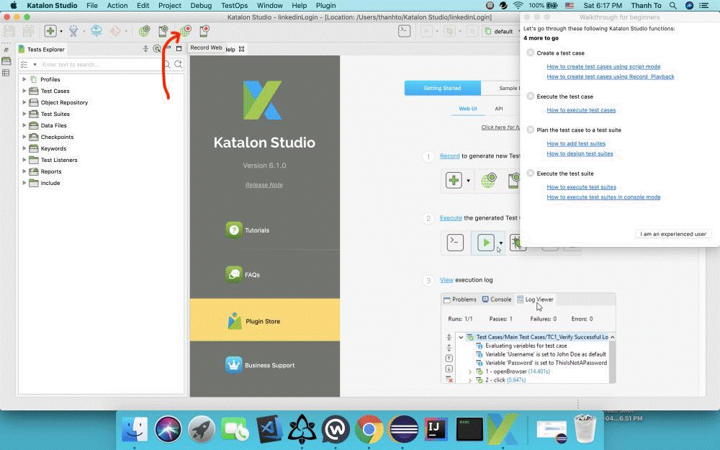Select the Reports tree item
The image size is (720, 450).
point(51,171)
